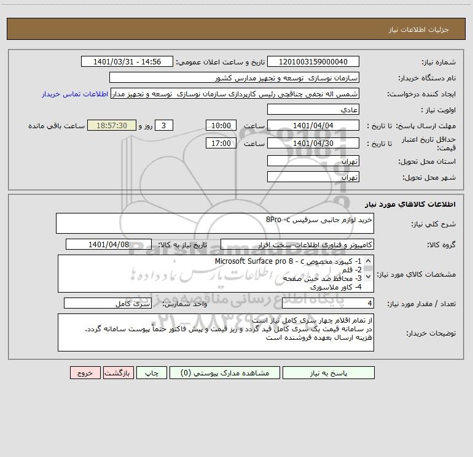The width and height of the screenshot is (473, 457).
Task: Click label نام دستگاه خریدار
Action: pyautogui.click(x=427, y=78)
